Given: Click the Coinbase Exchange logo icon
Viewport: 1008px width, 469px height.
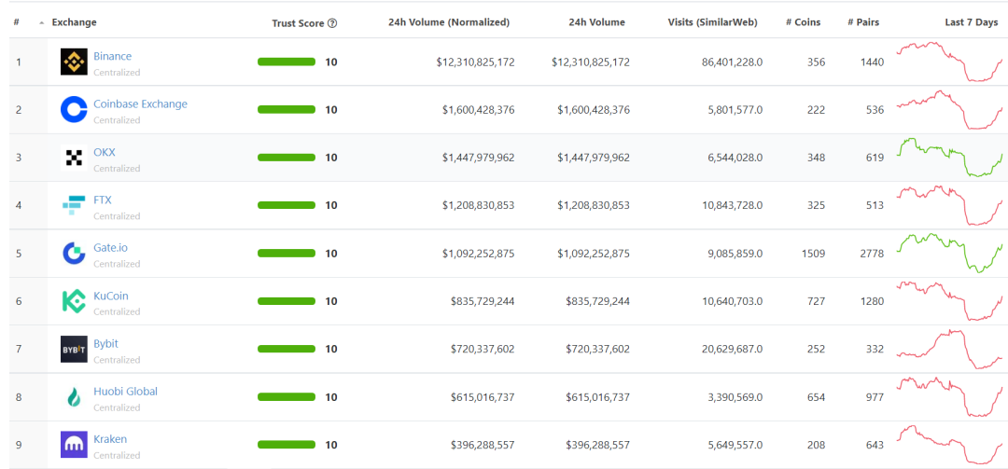Looking at the screenshot, I should (74, 110).
